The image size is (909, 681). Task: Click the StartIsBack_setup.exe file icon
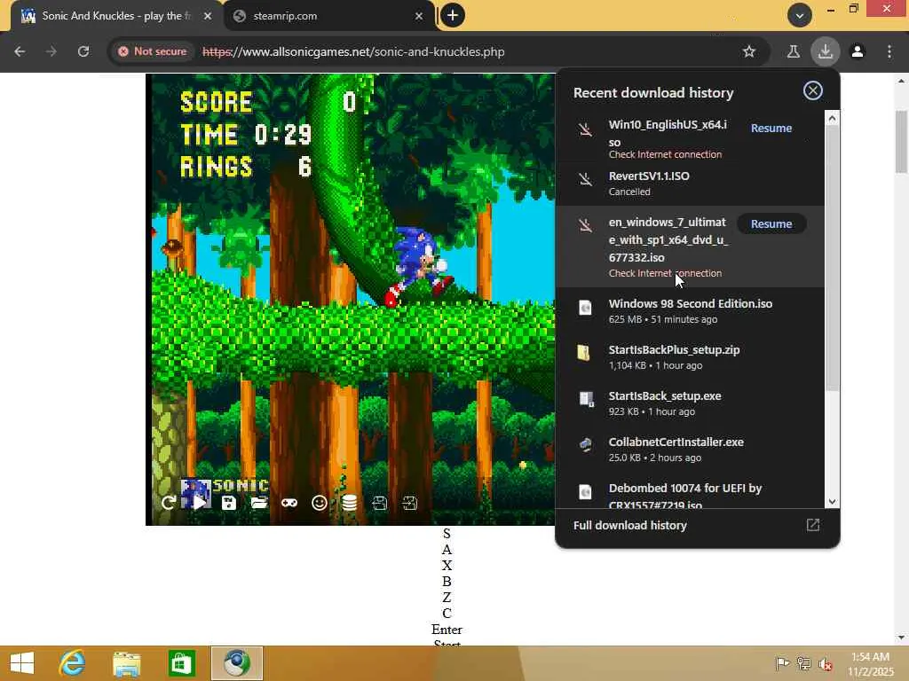click(586, 399)
